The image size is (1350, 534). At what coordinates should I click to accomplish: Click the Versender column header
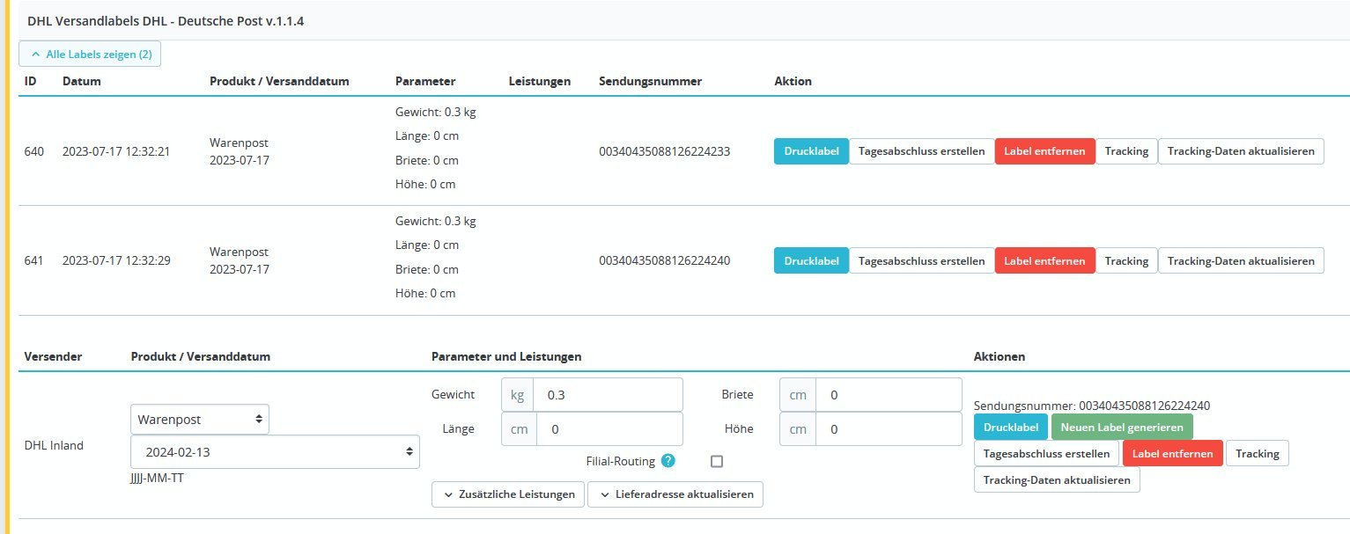[x=53, y=356]
